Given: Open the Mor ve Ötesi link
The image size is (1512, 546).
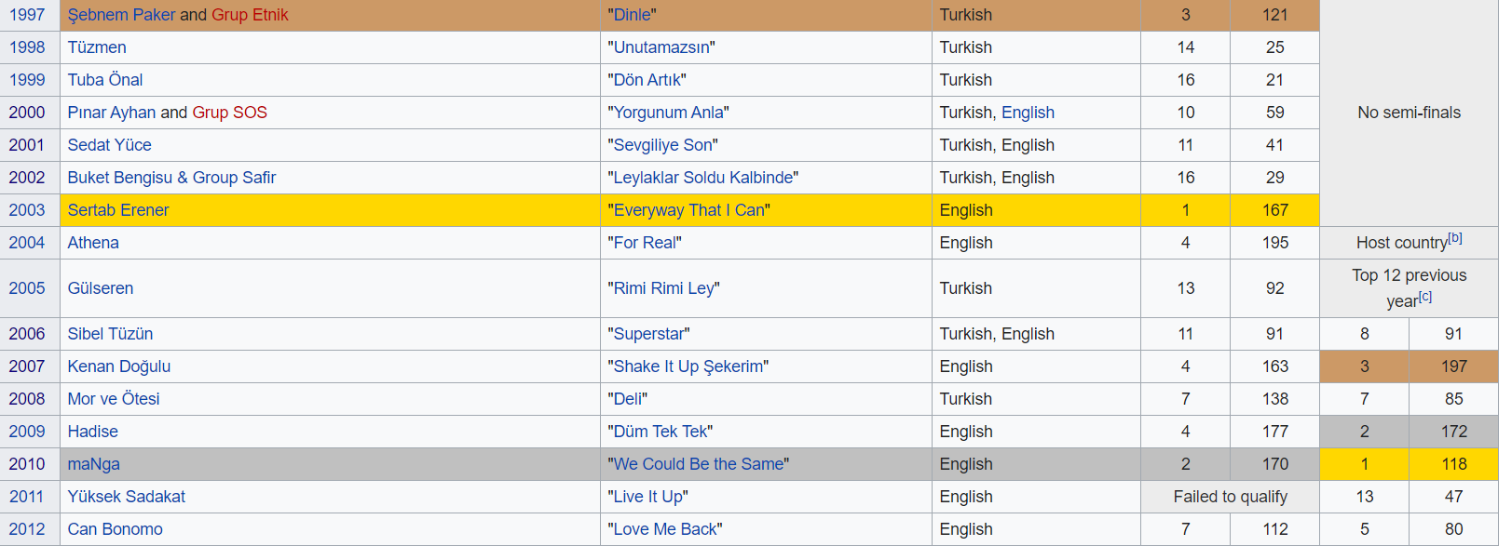Looking at the screenshot, I should [x=114, y=399].
